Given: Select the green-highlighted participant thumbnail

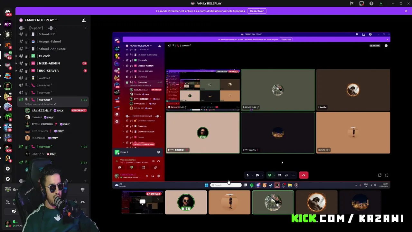Looking at the screenshot, I should pos(273,202).
